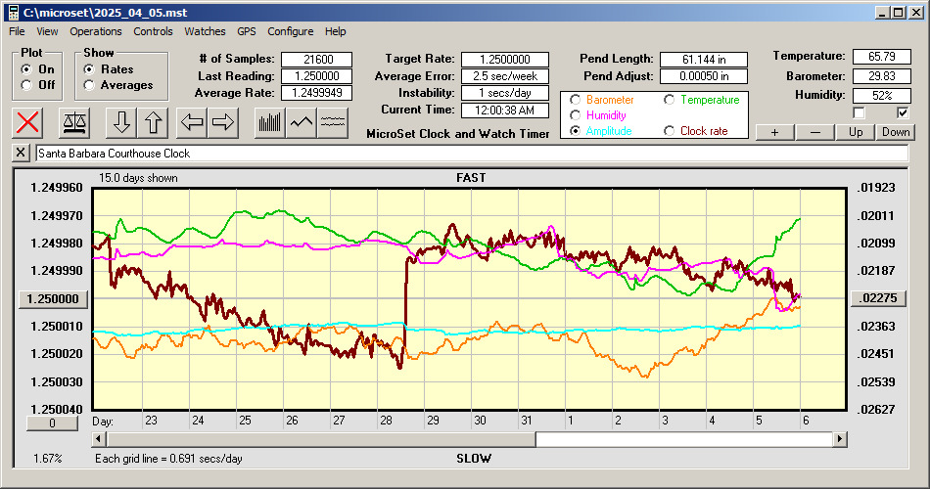The height and width of the screenshot is (489, 930).
Task: Click the Santa Barbara Courthouse Clock text field
Action: 470,154
